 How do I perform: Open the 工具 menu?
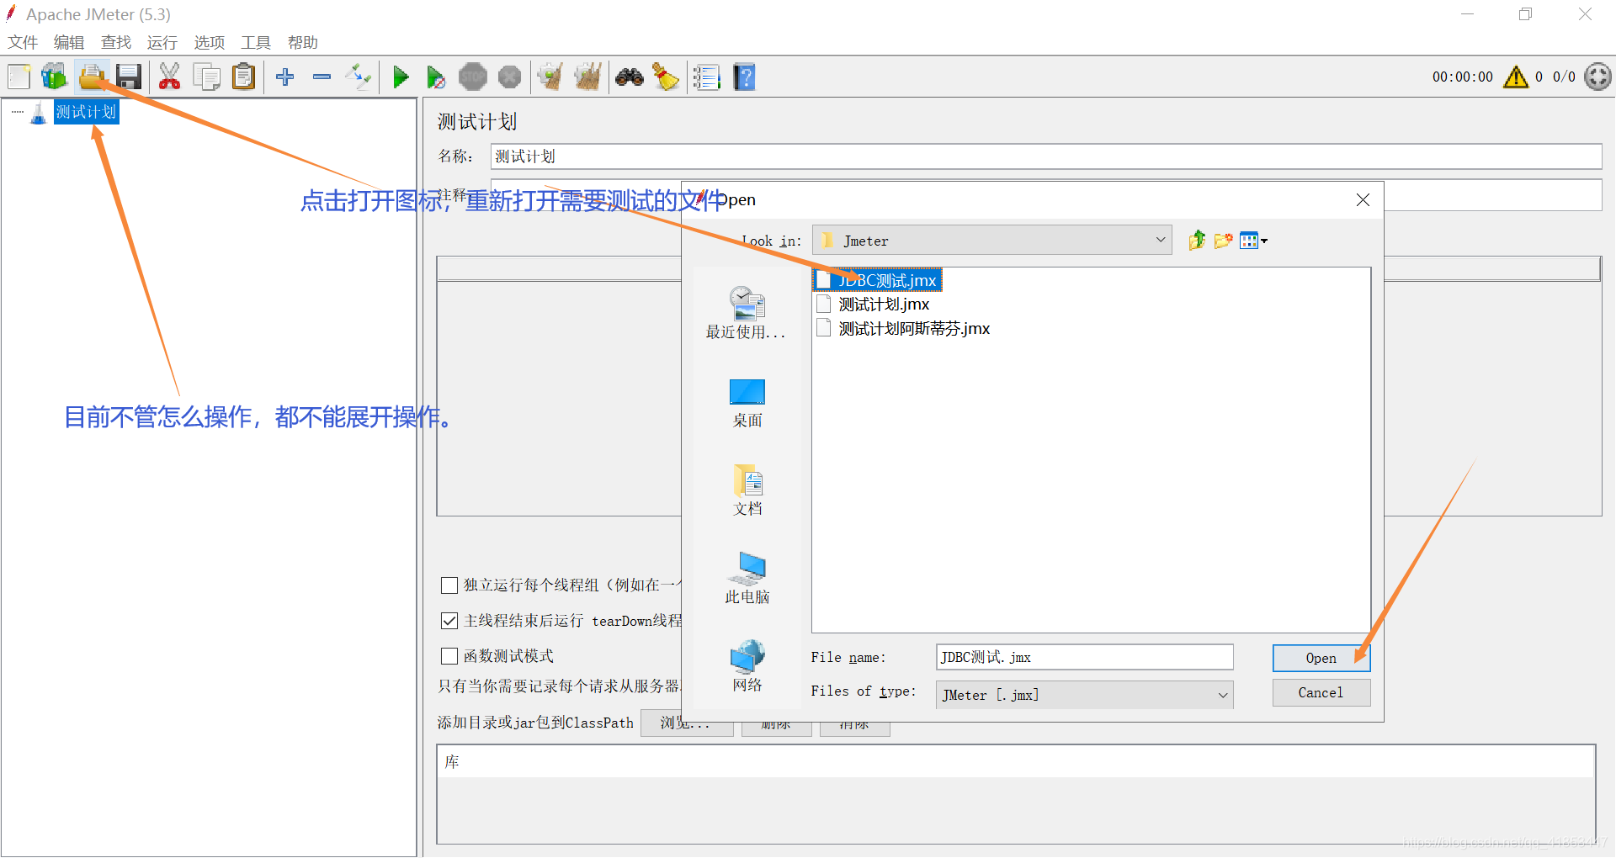coord(256,42)
